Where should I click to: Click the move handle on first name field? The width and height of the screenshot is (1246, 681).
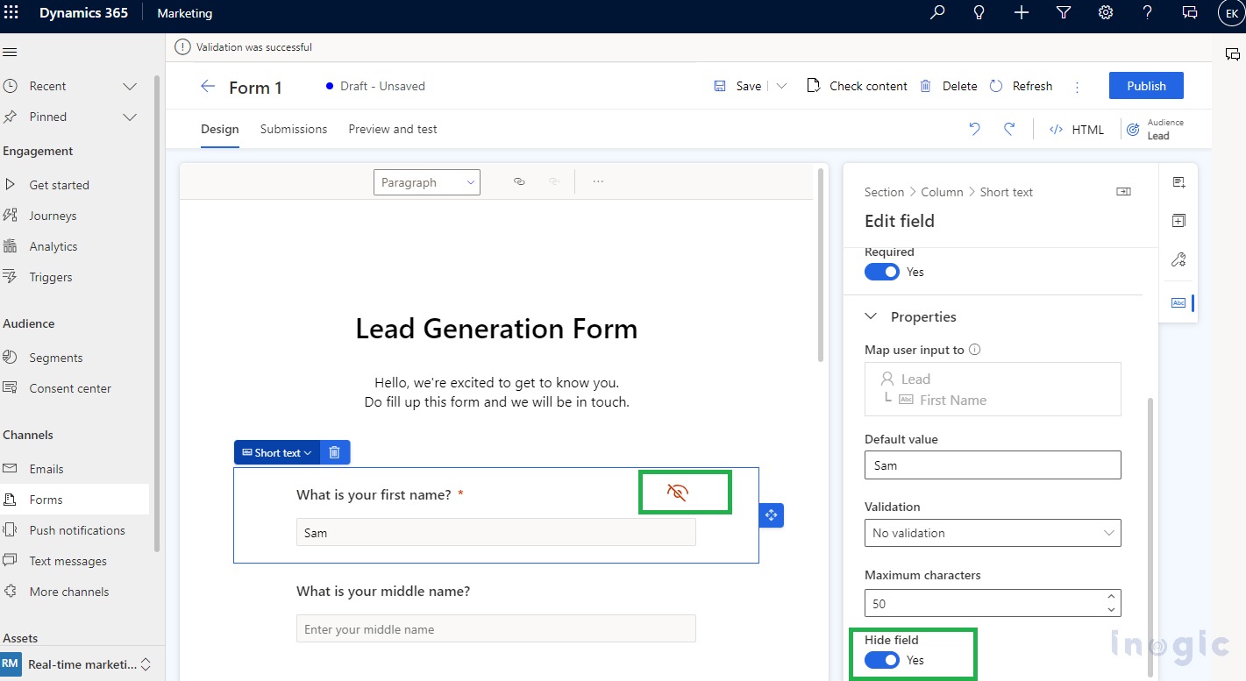[771, 515]
